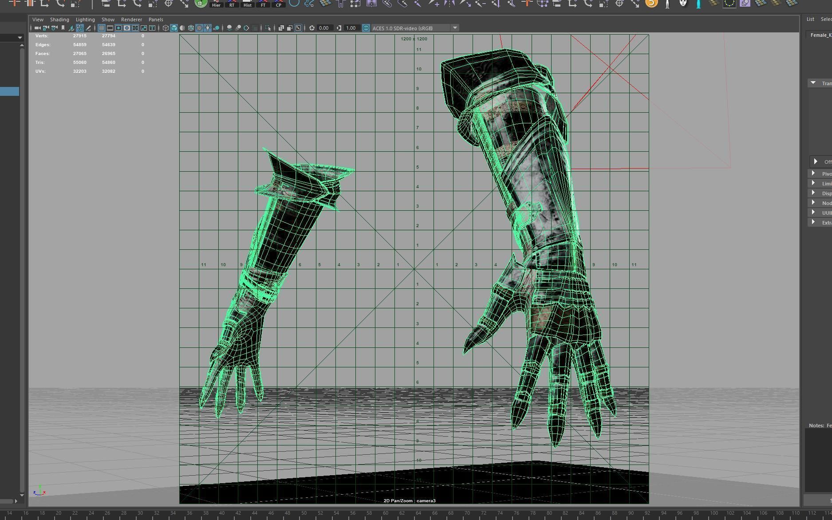The image size is (832, 520).
Task: Toggle the Film Gate display
Action: tap(110, 28)
